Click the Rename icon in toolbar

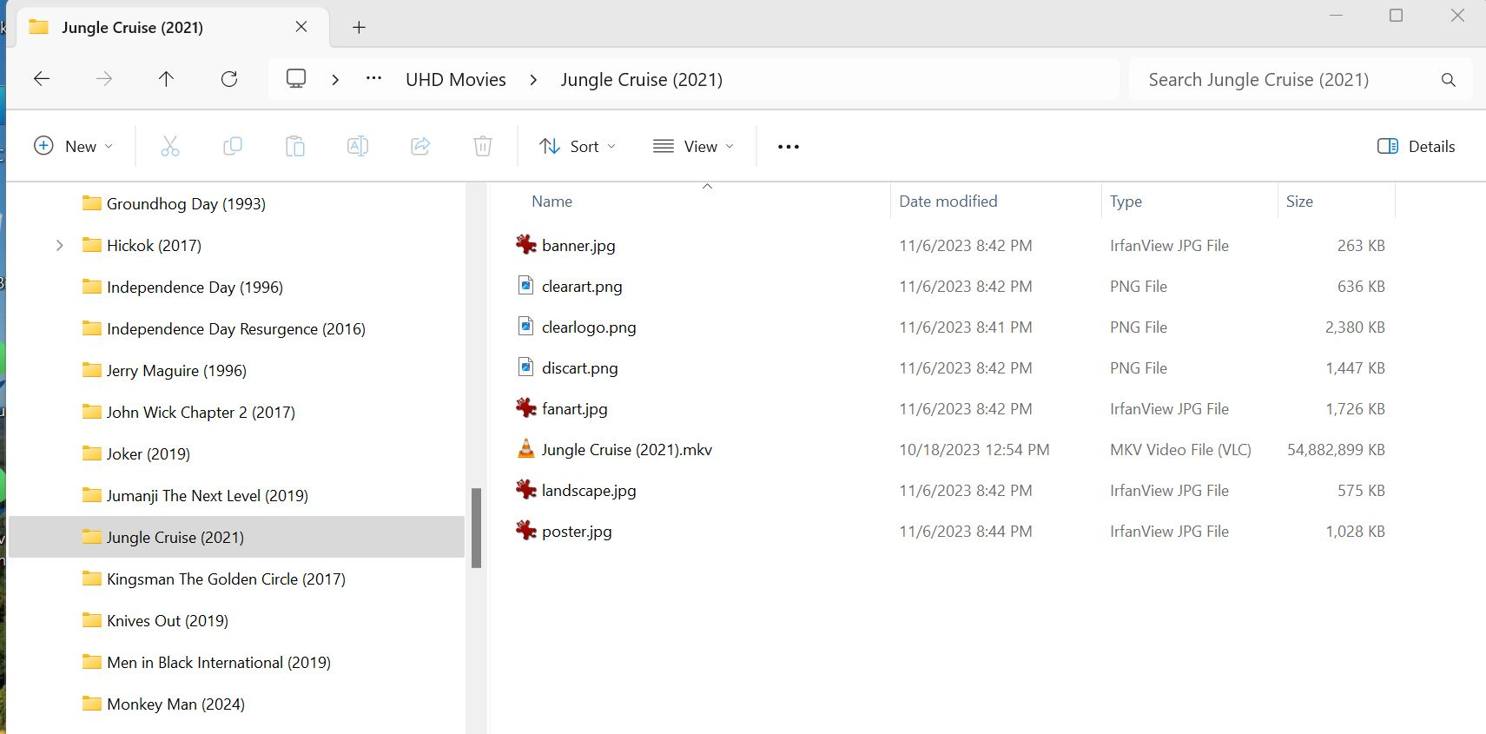358,147
